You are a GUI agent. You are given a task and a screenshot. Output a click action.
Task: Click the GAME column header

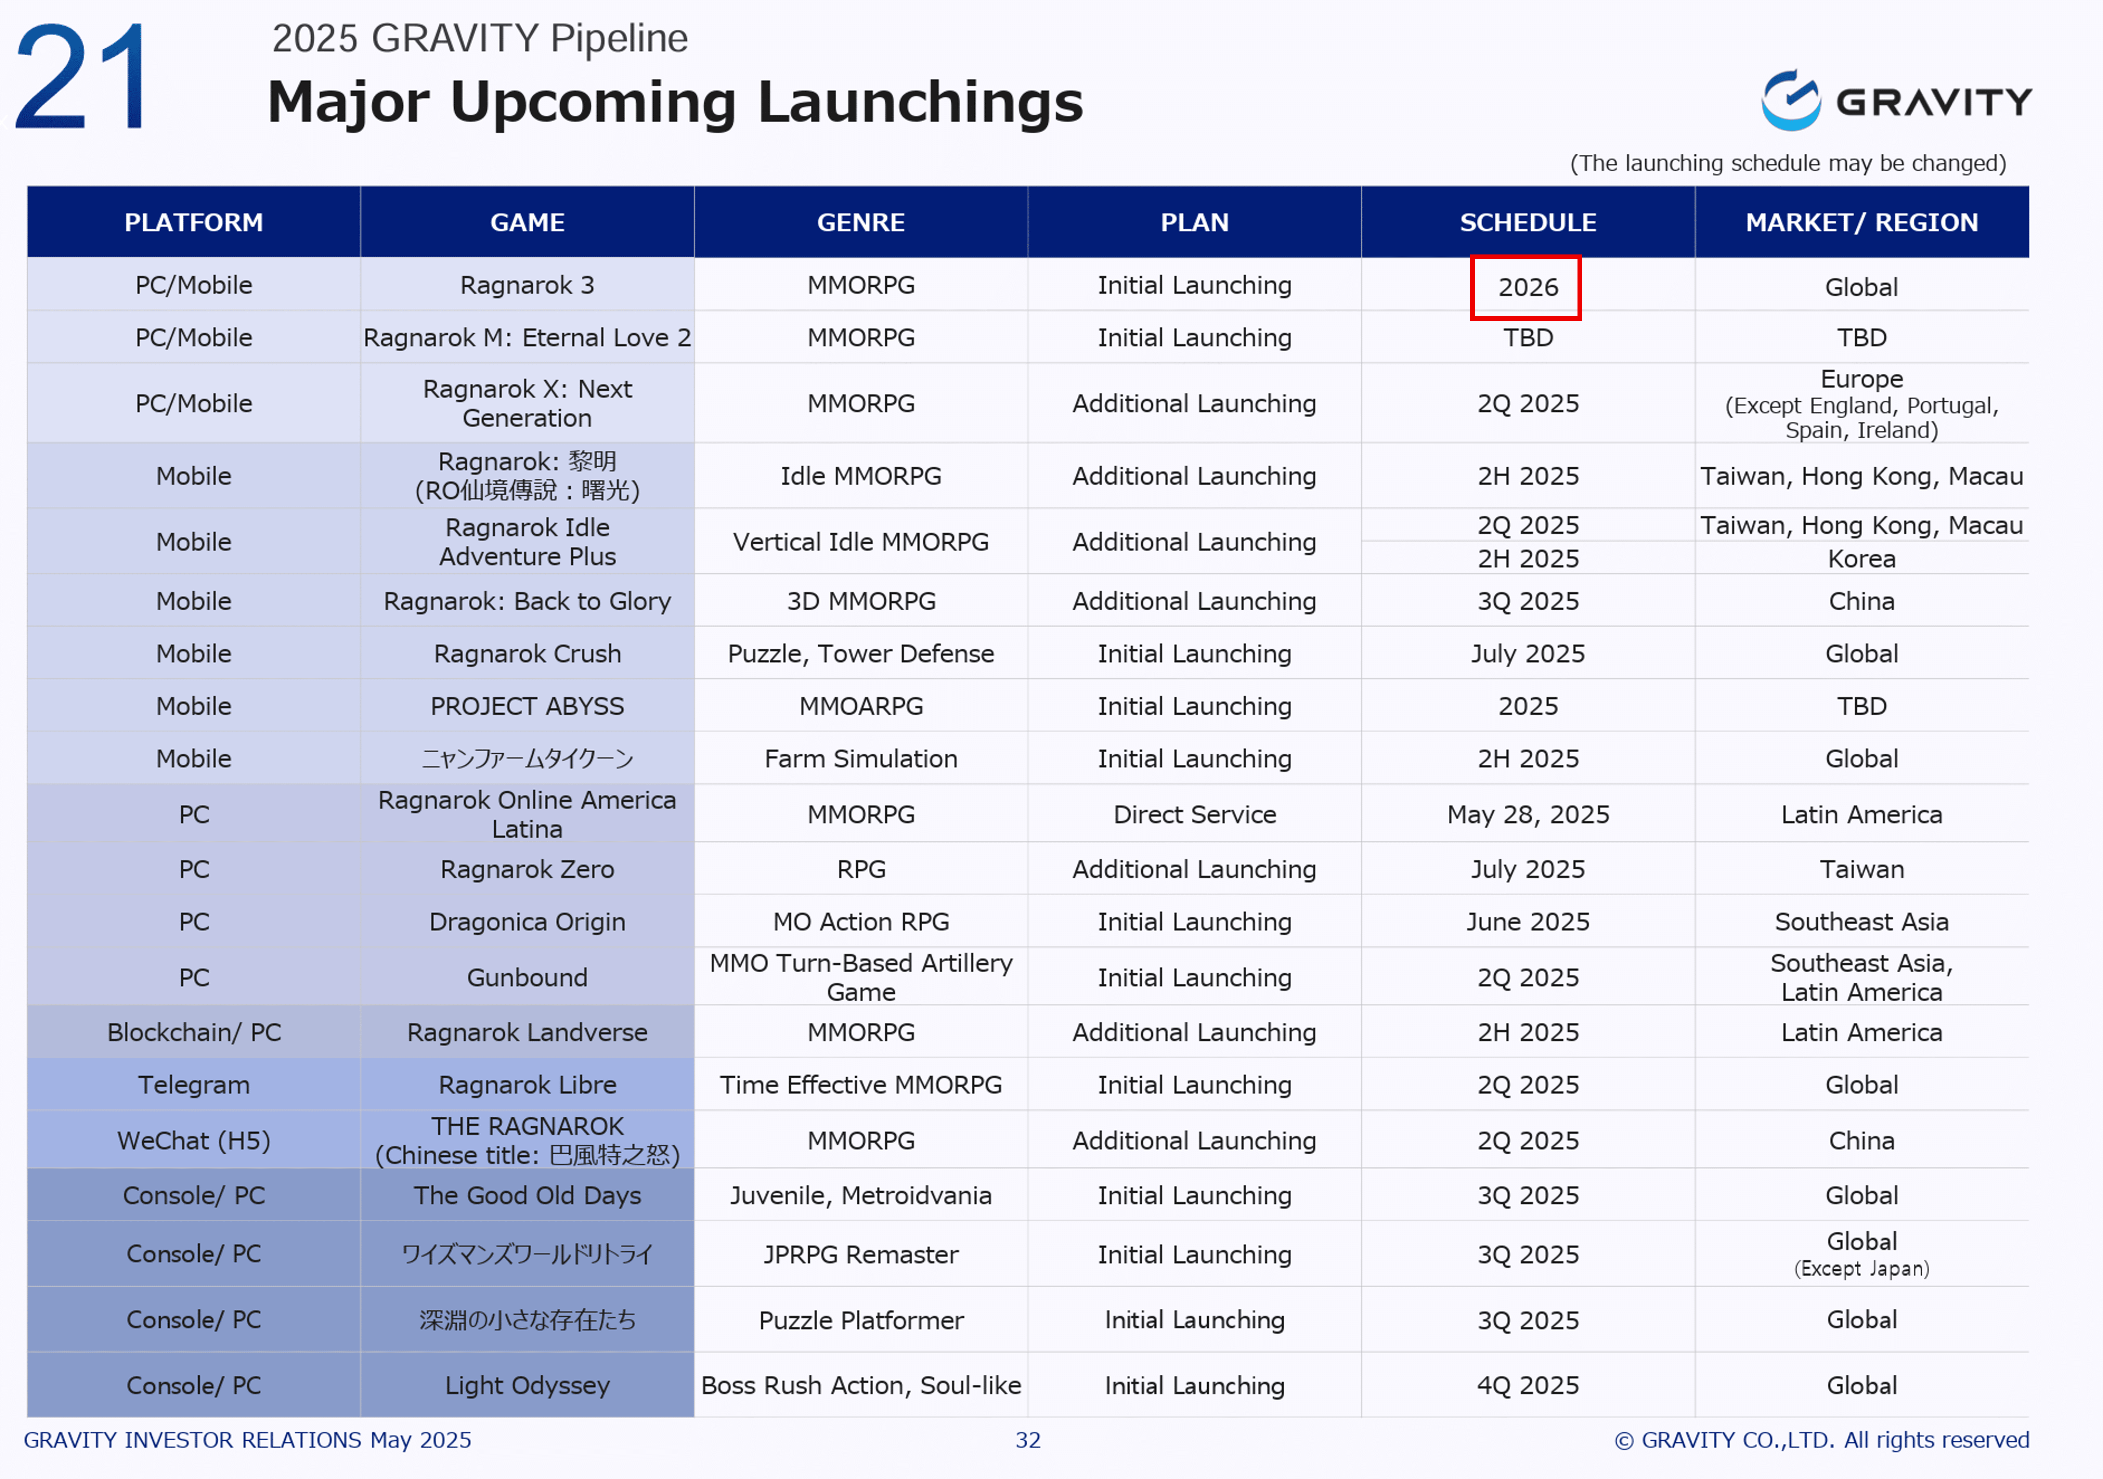[x=527, y=223]
